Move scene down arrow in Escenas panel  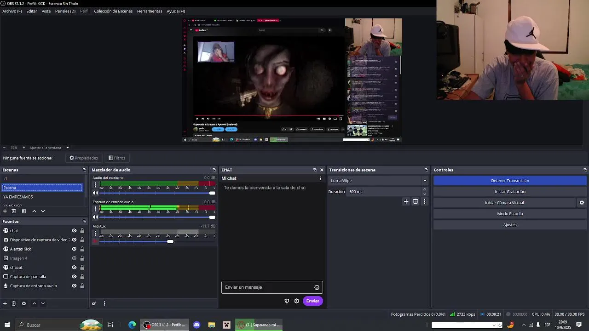[x=43, y=211]
